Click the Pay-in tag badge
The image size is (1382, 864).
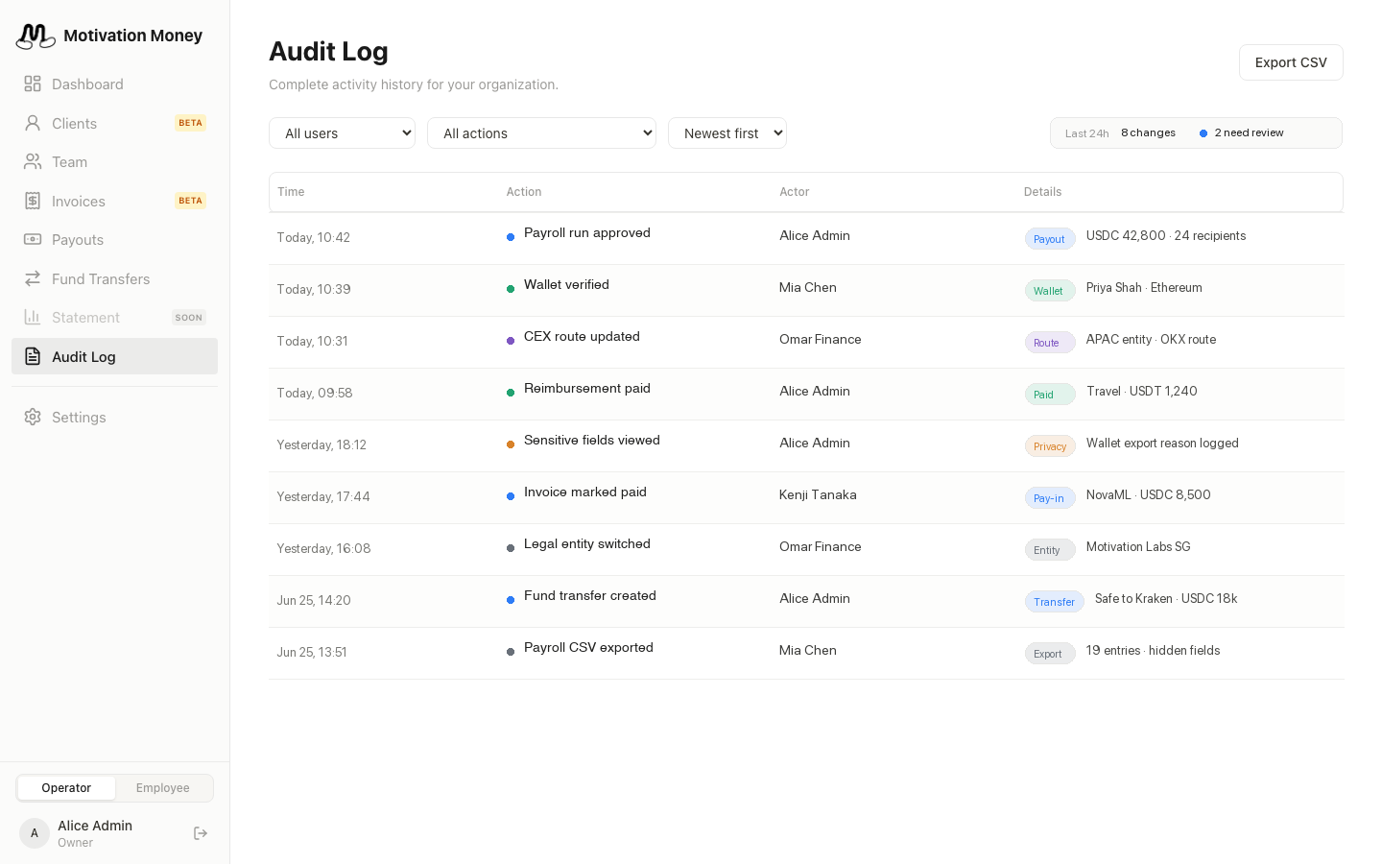1049,498
